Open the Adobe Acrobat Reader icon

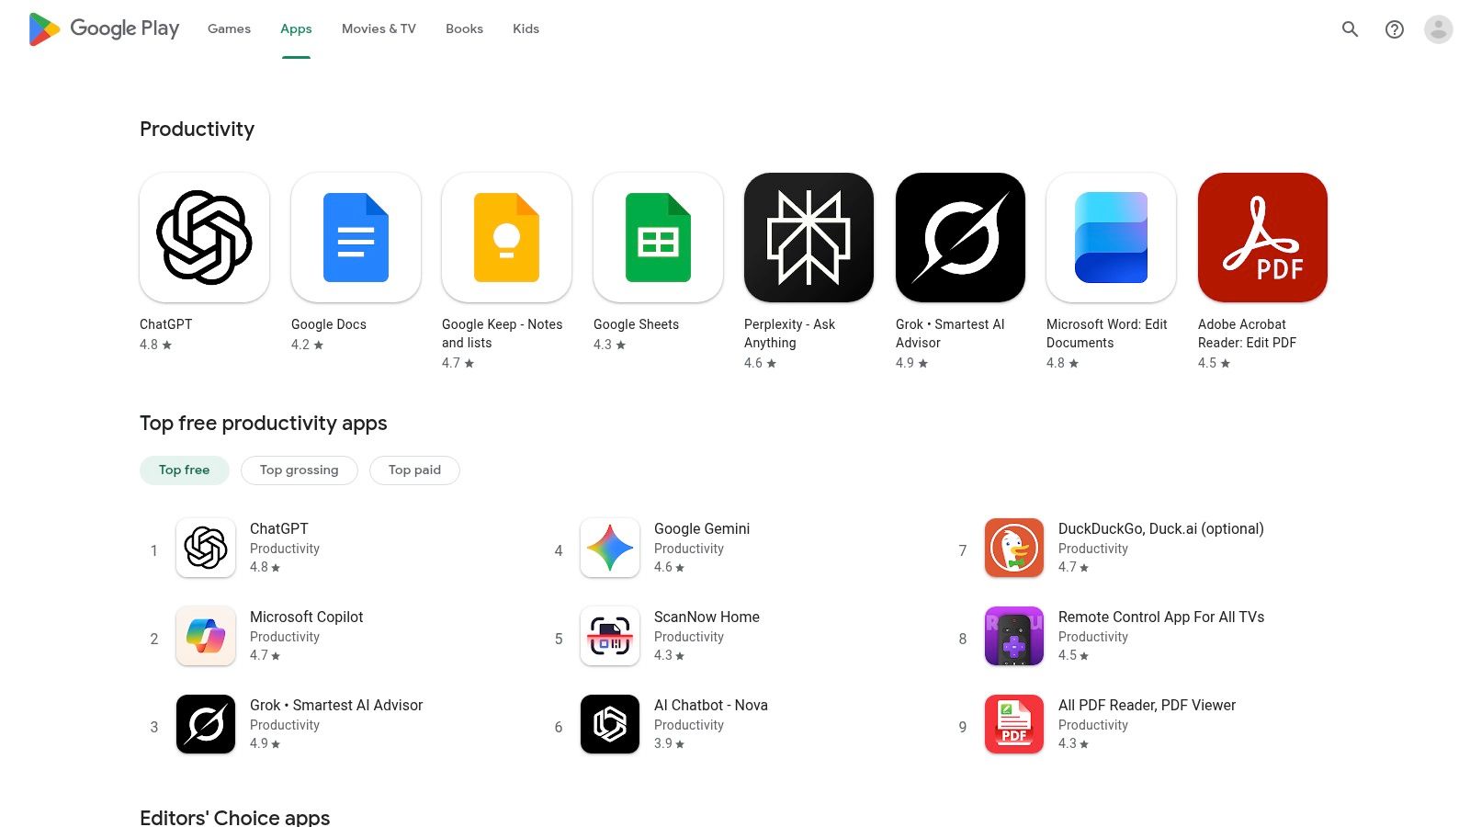[1262, 237]
